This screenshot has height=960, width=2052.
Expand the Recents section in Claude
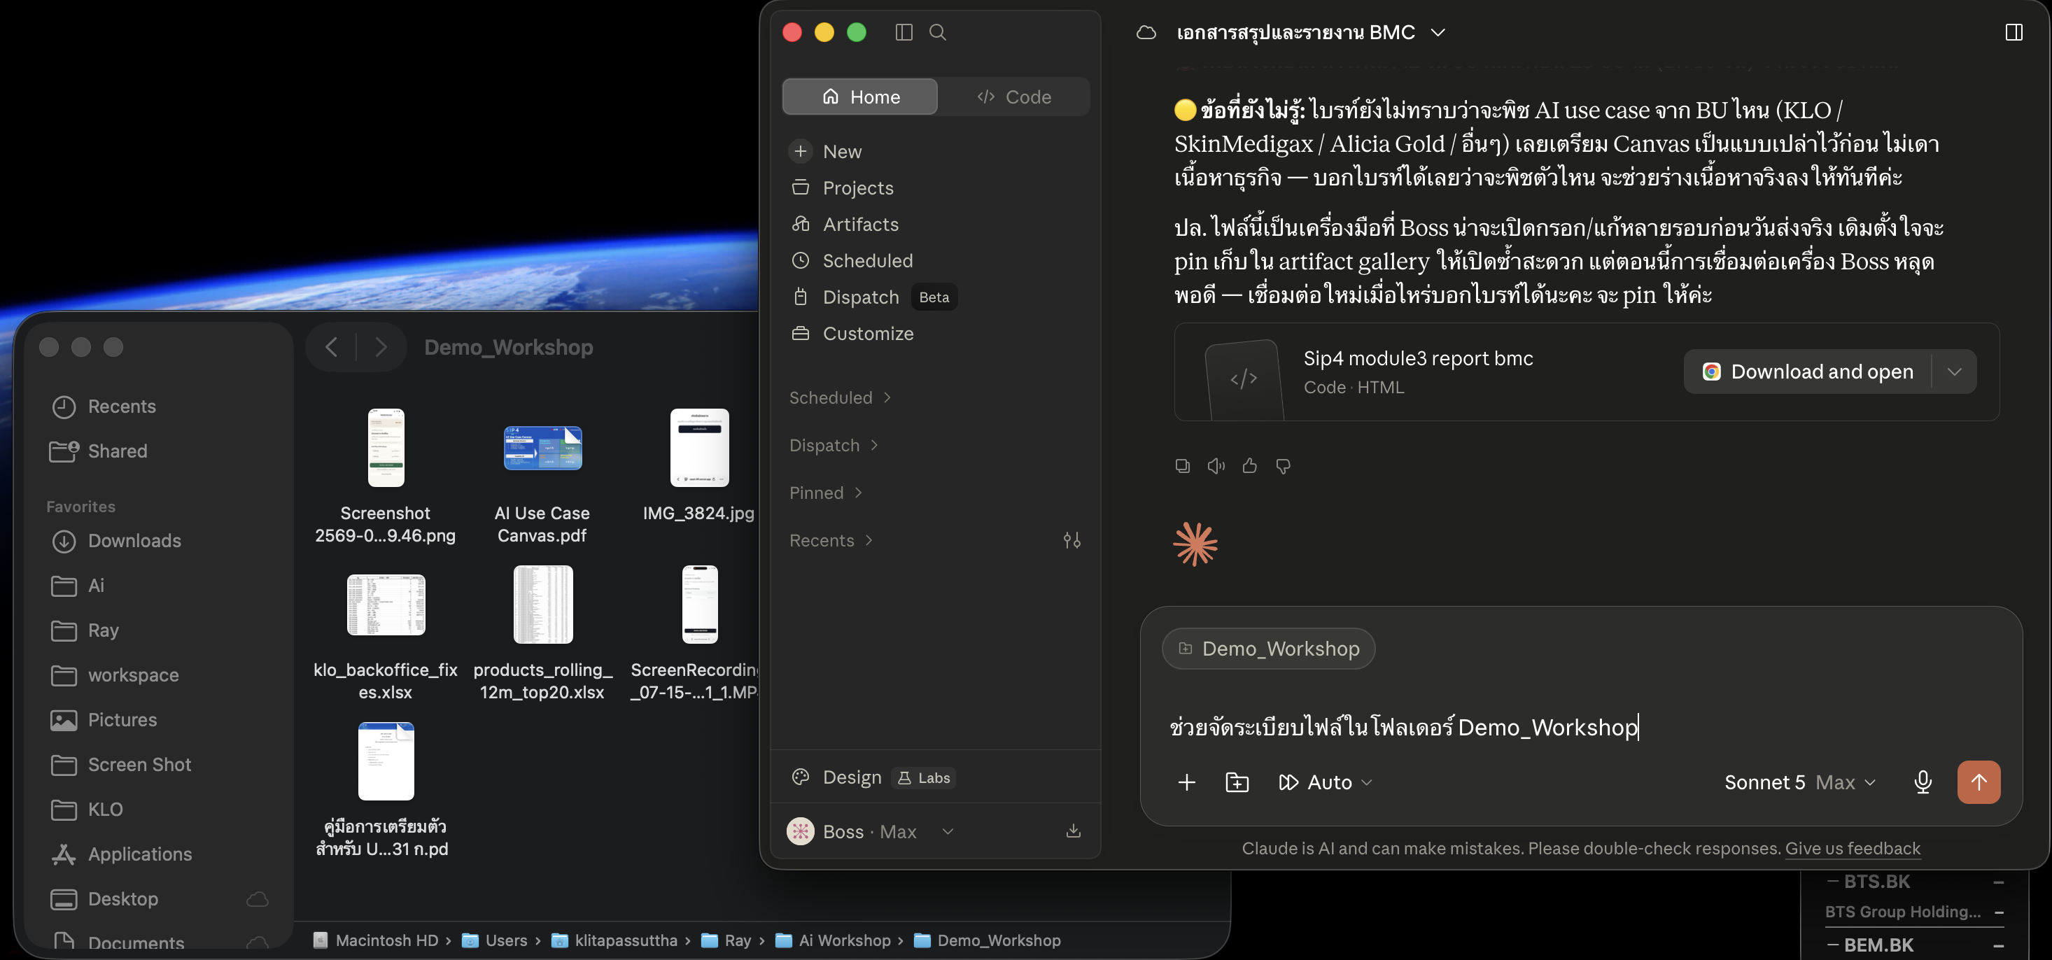(x=831, y=540)
